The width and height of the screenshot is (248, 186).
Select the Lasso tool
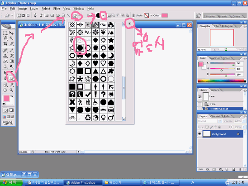pos(5,38)
